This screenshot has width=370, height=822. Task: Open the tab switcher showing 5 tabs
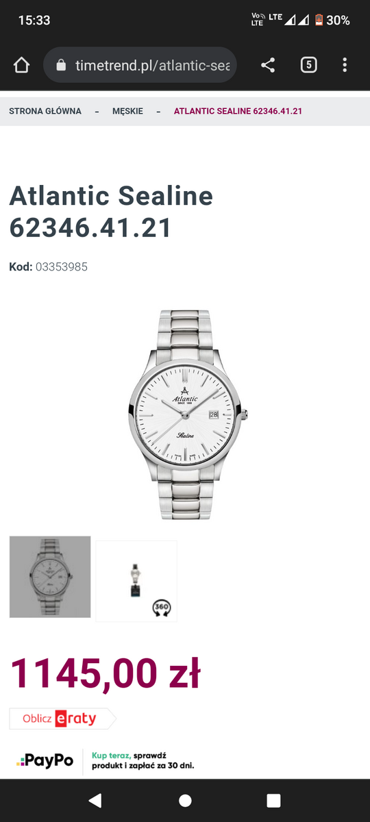pyautogui.click(x=308, y=65)
